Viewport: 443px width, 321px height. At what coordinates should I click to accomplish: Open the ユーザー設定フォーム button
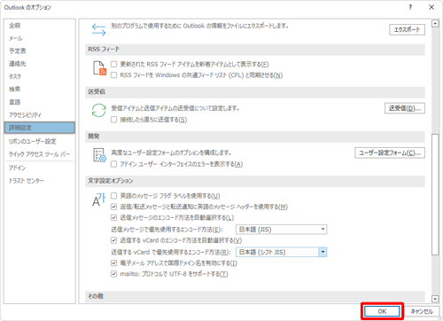point(390,153)
